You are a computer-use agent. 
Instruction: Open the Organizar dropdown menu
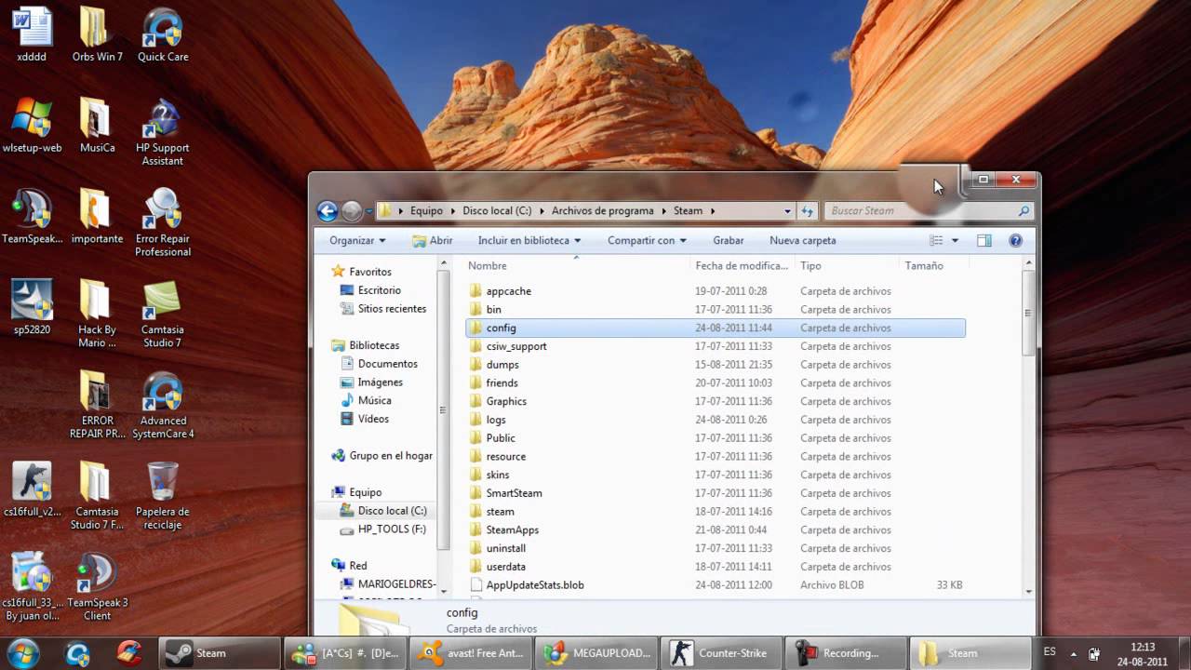[x=357, y=240]
